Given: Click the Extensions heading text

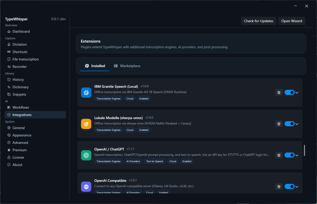Looking at the screenshot, I should (x=90, y=41).
